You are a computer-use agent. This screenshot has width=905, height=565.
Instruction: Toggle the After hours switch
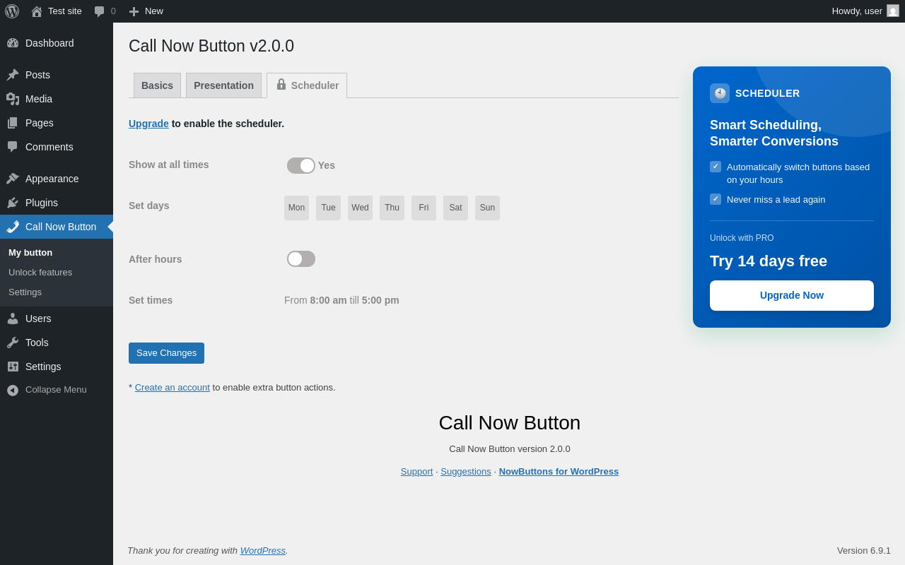(301, 259)
